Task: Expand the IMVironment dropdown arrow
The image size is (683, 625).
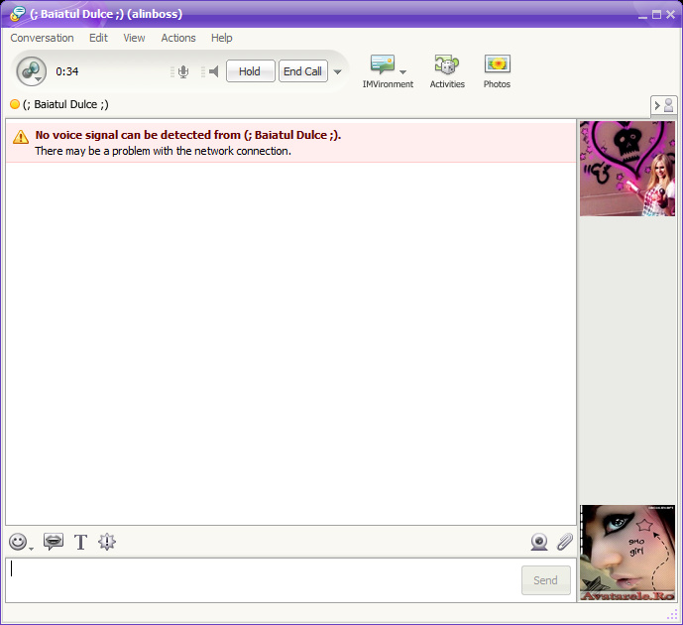Action: (402, 71)
